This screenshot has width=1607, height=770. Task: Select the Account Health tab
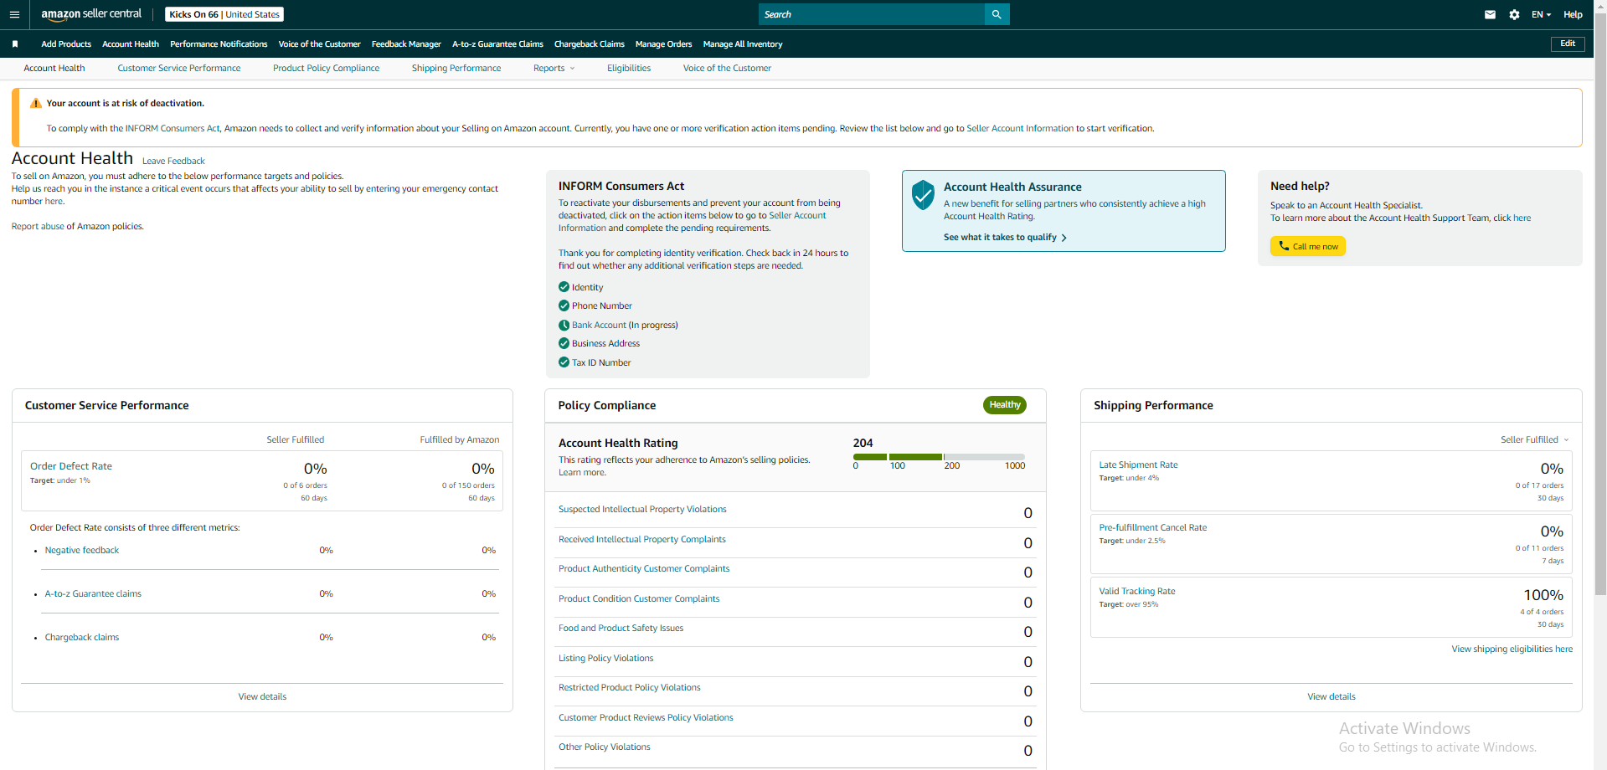tap(54, 69)
